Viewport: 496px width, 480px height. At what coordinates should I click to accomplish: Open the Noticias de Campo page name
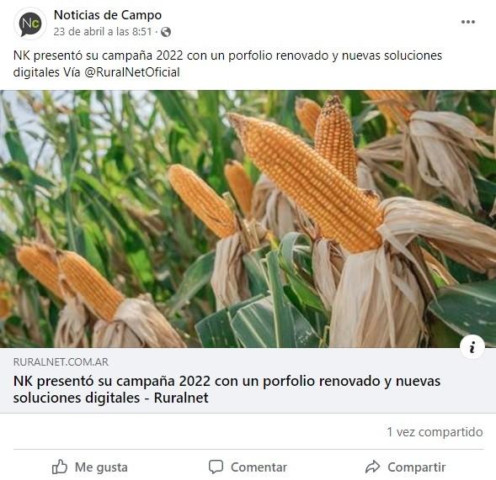point(108,15)
